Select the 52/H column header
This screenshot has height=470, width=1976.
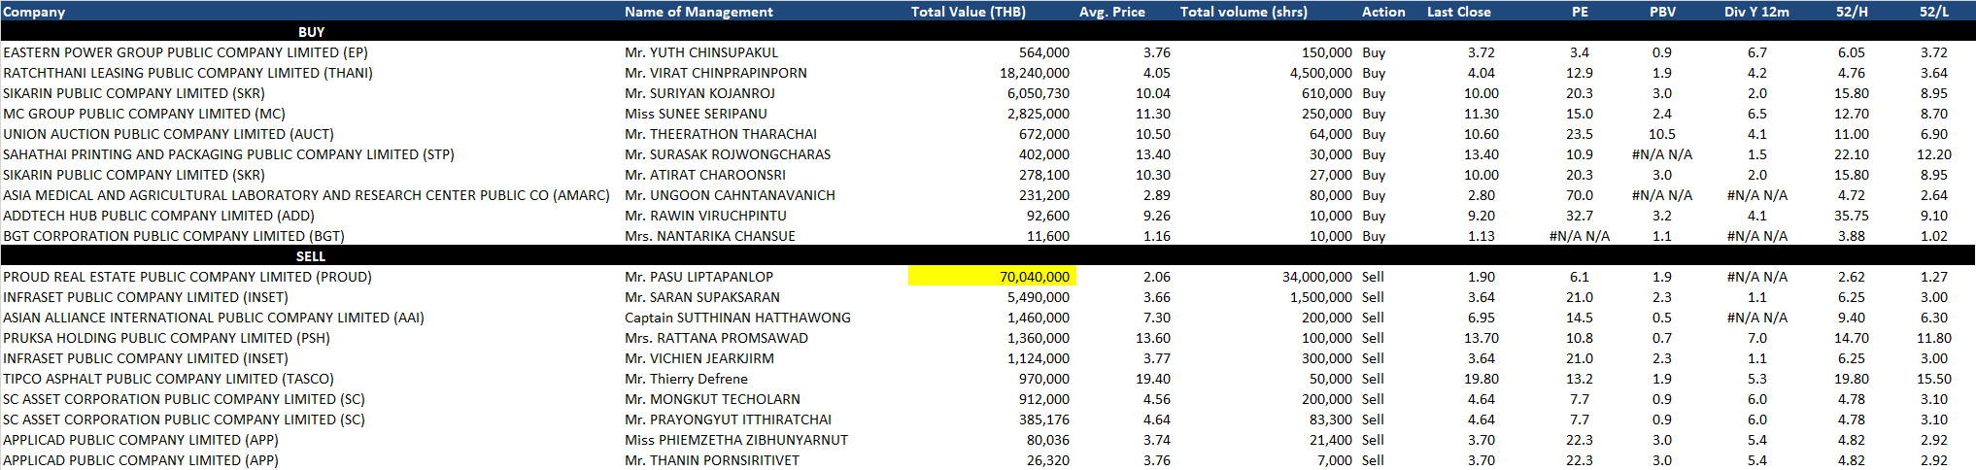[x=1852, y=12]
